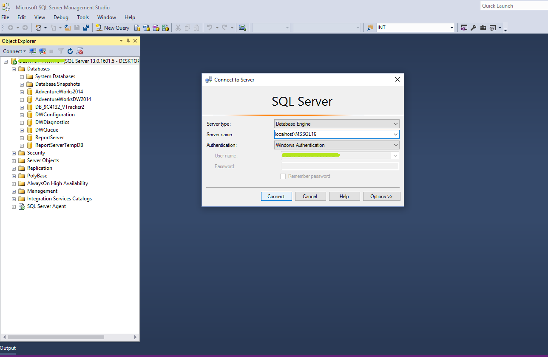
Task: Open the View menu
Action: [40, 17]
